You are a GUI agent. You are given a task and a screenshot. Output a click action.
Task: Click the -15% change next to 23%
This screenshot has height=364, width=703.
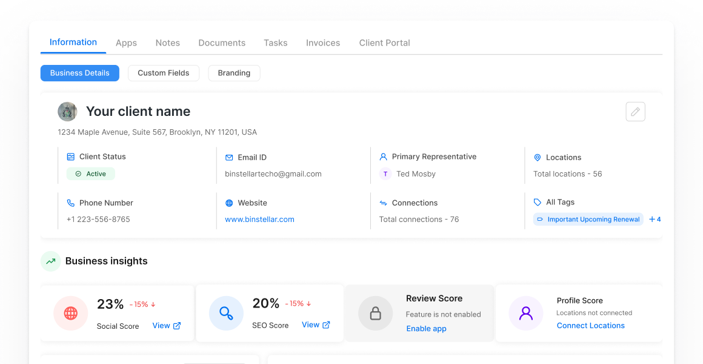click(142, 305)
